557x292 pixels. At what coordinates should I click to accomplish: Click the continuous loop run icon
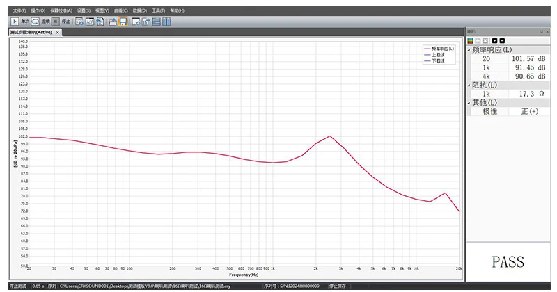(35, 22)
